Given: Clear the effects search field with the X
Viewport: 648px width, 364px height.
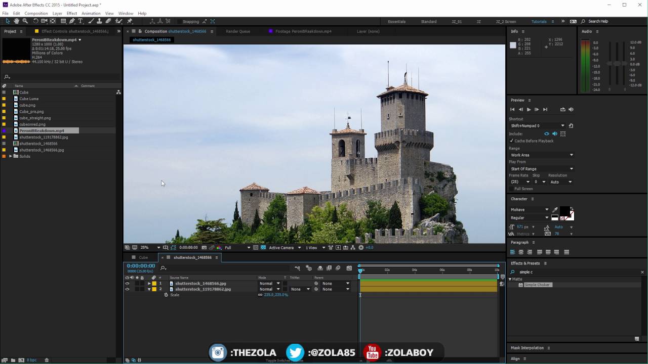Looking at the screenshot, I should [x=642, y=272].
